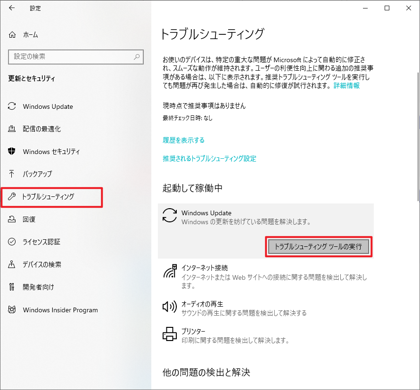Select Windows Update sidebar item

click(48, 106)
